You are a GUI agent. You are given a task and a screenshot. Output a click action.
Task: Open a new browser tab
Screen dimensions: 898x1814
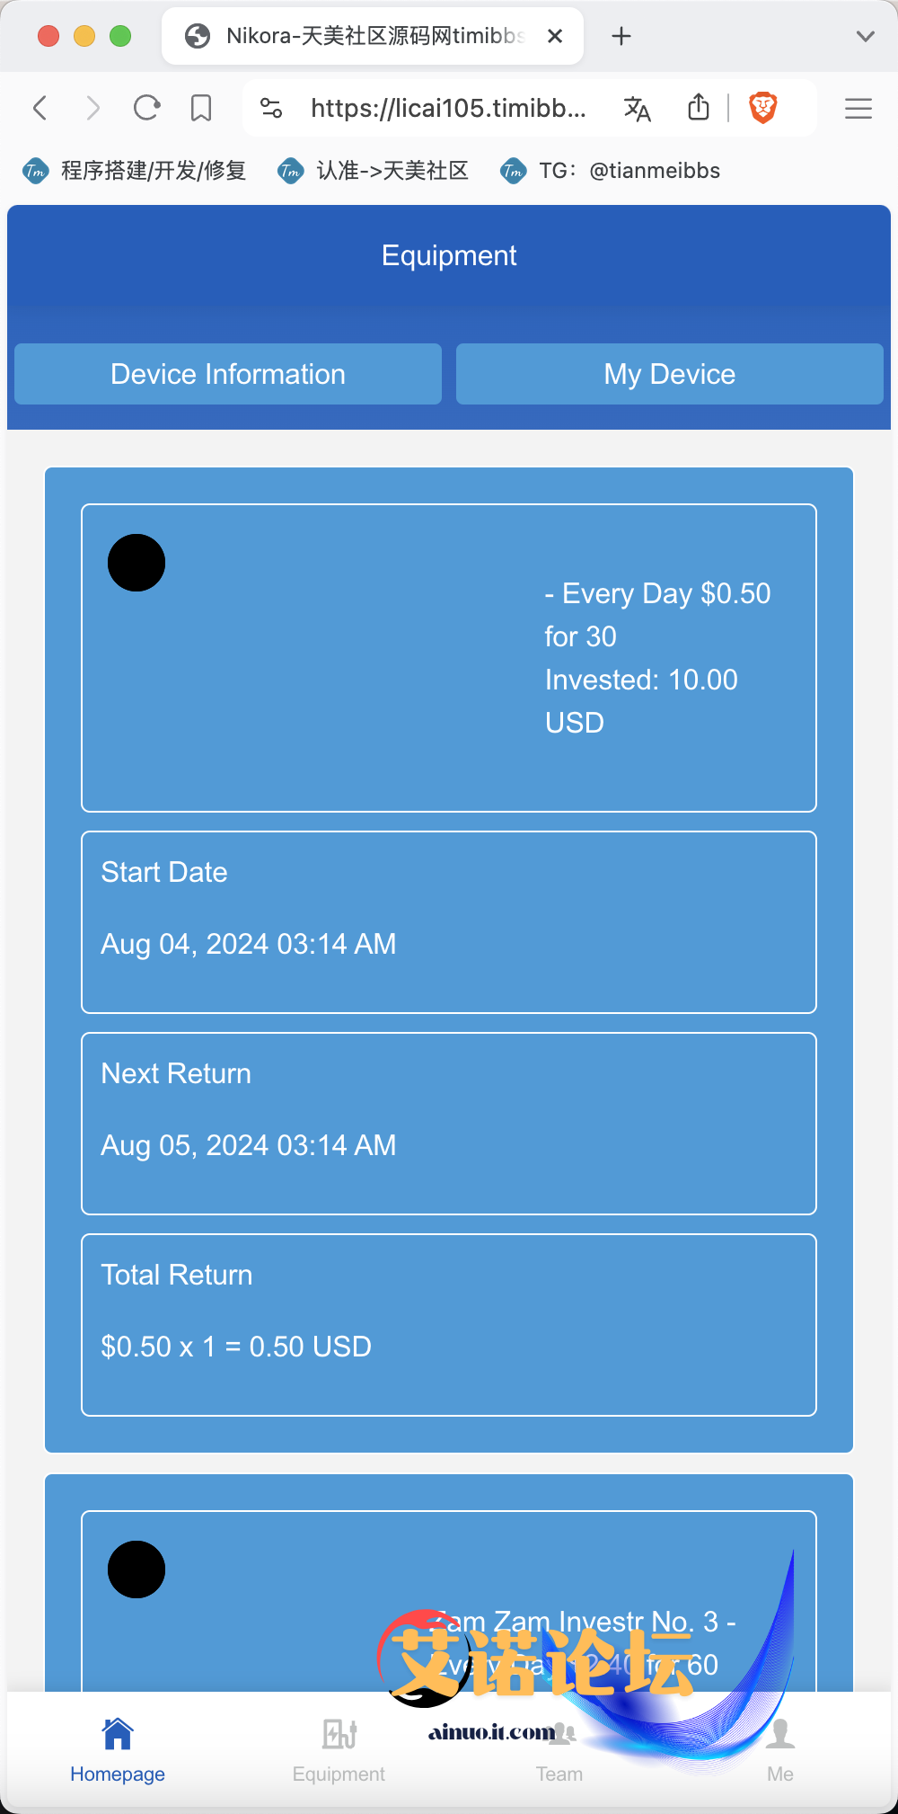tap(621, 36)
